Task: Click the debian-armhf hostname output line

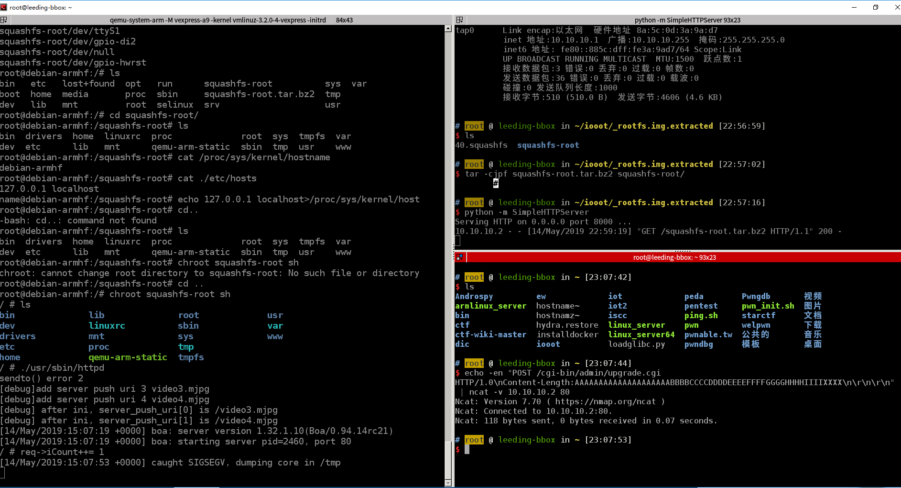Action: (31, 168)
